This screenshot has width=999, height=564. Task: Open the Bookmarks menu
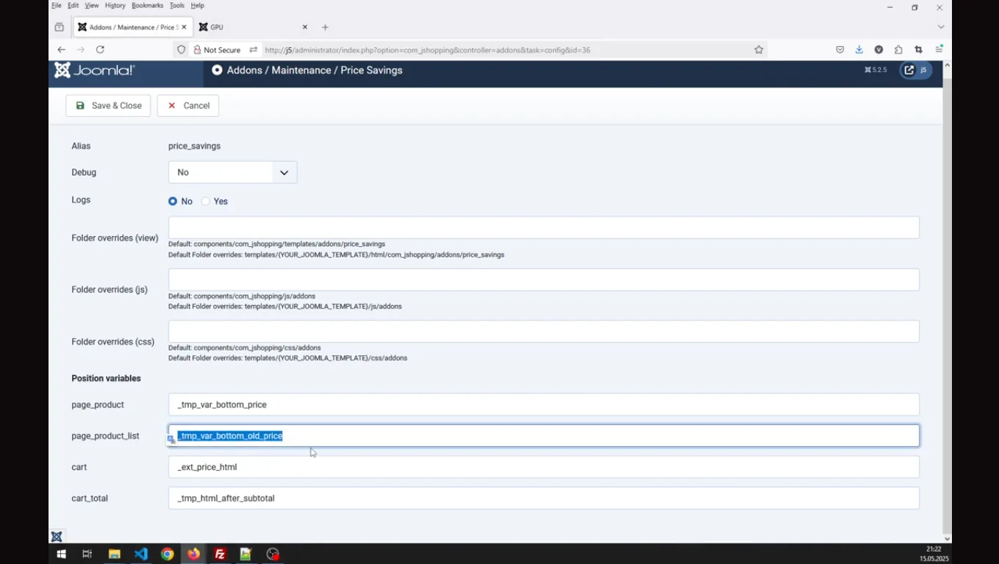tap(147, 6)
